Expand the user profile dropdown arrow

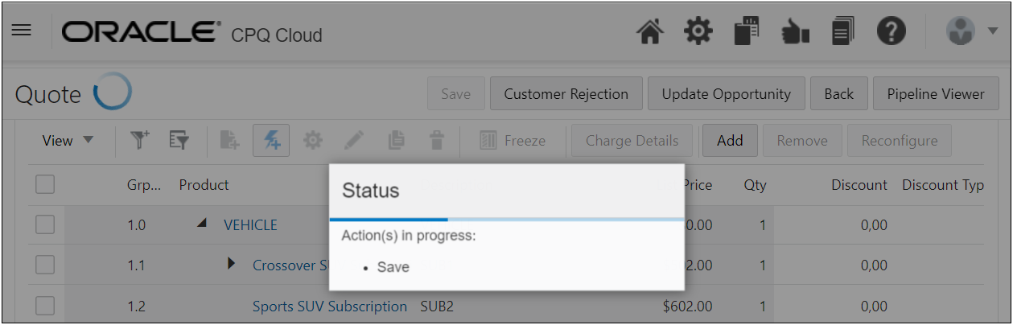992,32
